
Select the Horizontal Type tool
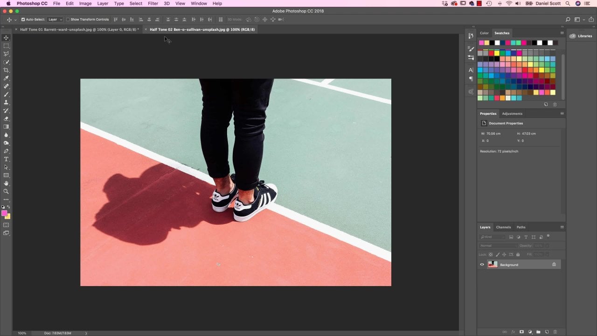tap(6, 159)
